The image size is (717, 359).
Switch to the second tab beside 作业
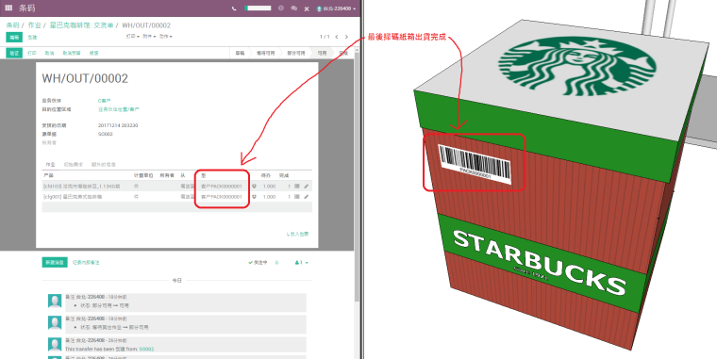pyautogui.click(x=74, y=164)
